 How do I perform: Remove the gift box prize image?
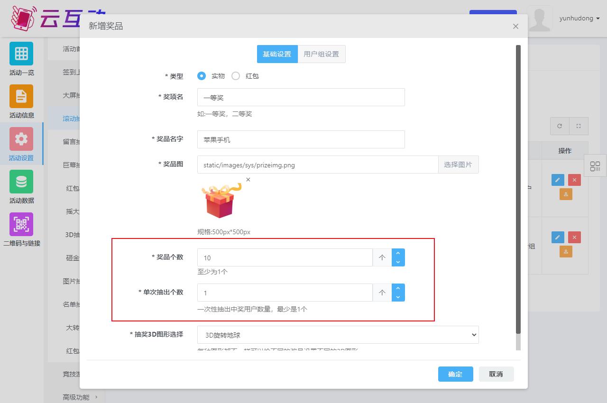pyautogui.click(x=248, y=180)
